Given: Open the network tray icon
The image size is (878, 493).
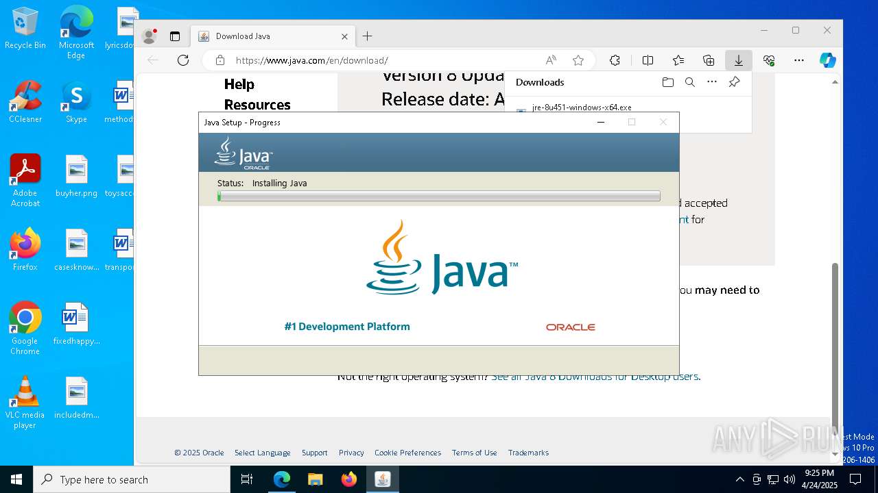Looking at the screenshot, I should [x=773, y=479].
